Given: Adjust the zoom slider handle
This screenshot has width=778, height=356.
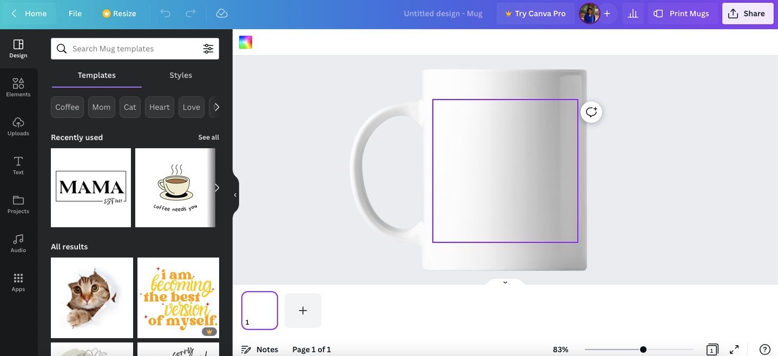Looking at the screenshot, I should pos(643,350).
